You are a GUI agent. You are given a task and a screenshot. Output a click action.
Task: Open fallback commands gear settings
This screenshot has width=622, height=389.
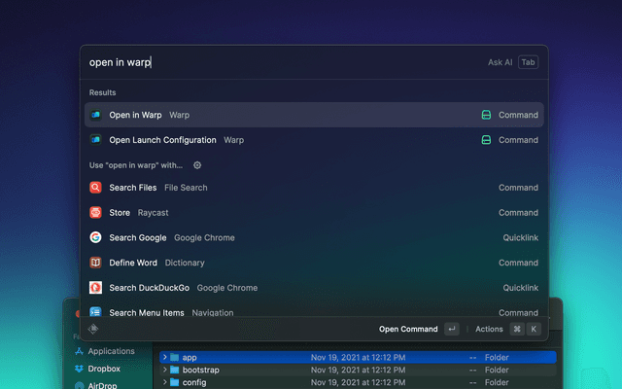(x=197, y=165)
